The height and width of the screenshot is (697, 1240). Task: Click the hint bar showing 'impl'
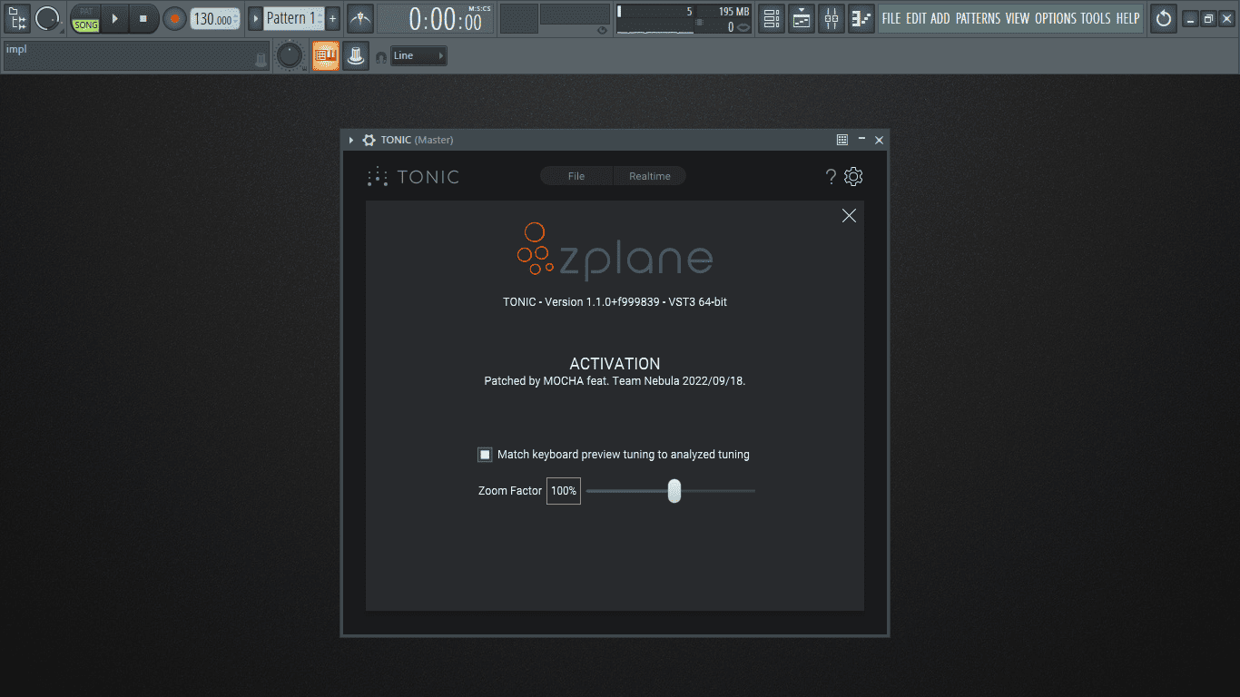click(x=136, y=56)
